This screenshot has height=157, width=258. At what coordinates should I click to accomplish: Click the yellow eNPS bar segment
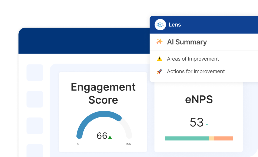(x=211, y=138)
